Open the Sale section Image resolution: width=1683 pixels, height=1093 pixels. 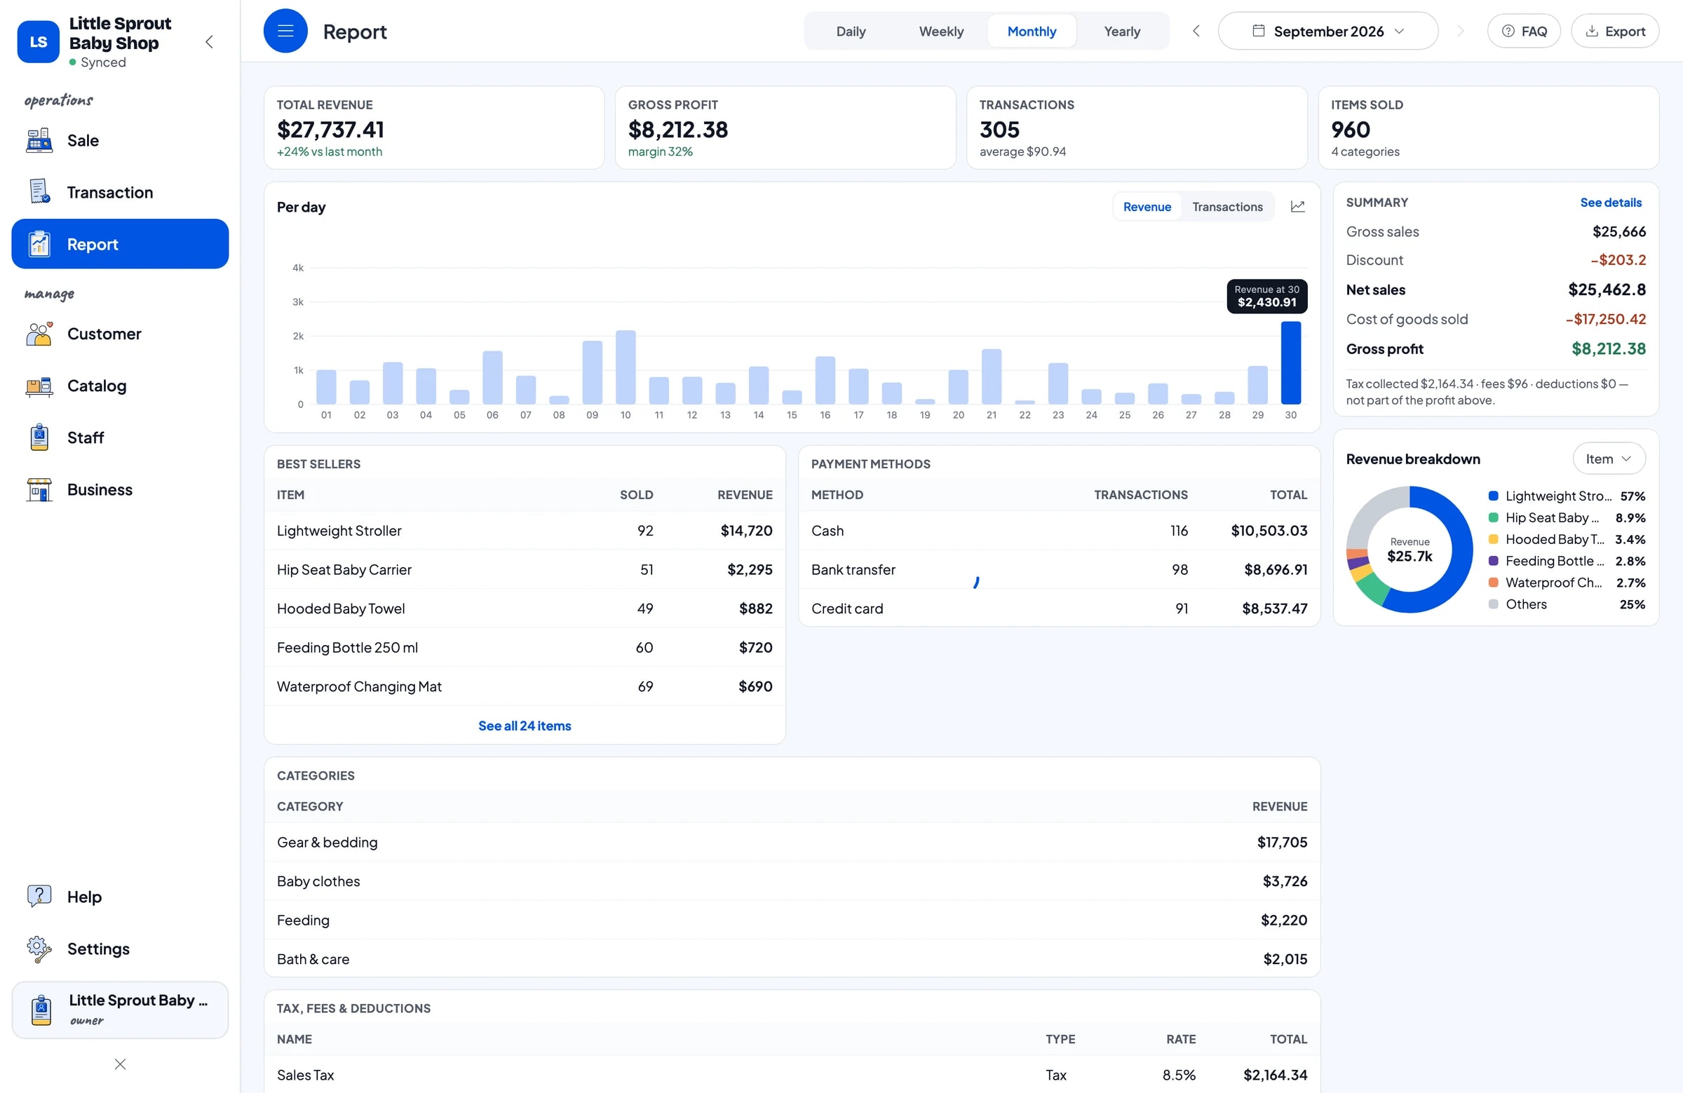coord(120,141)
